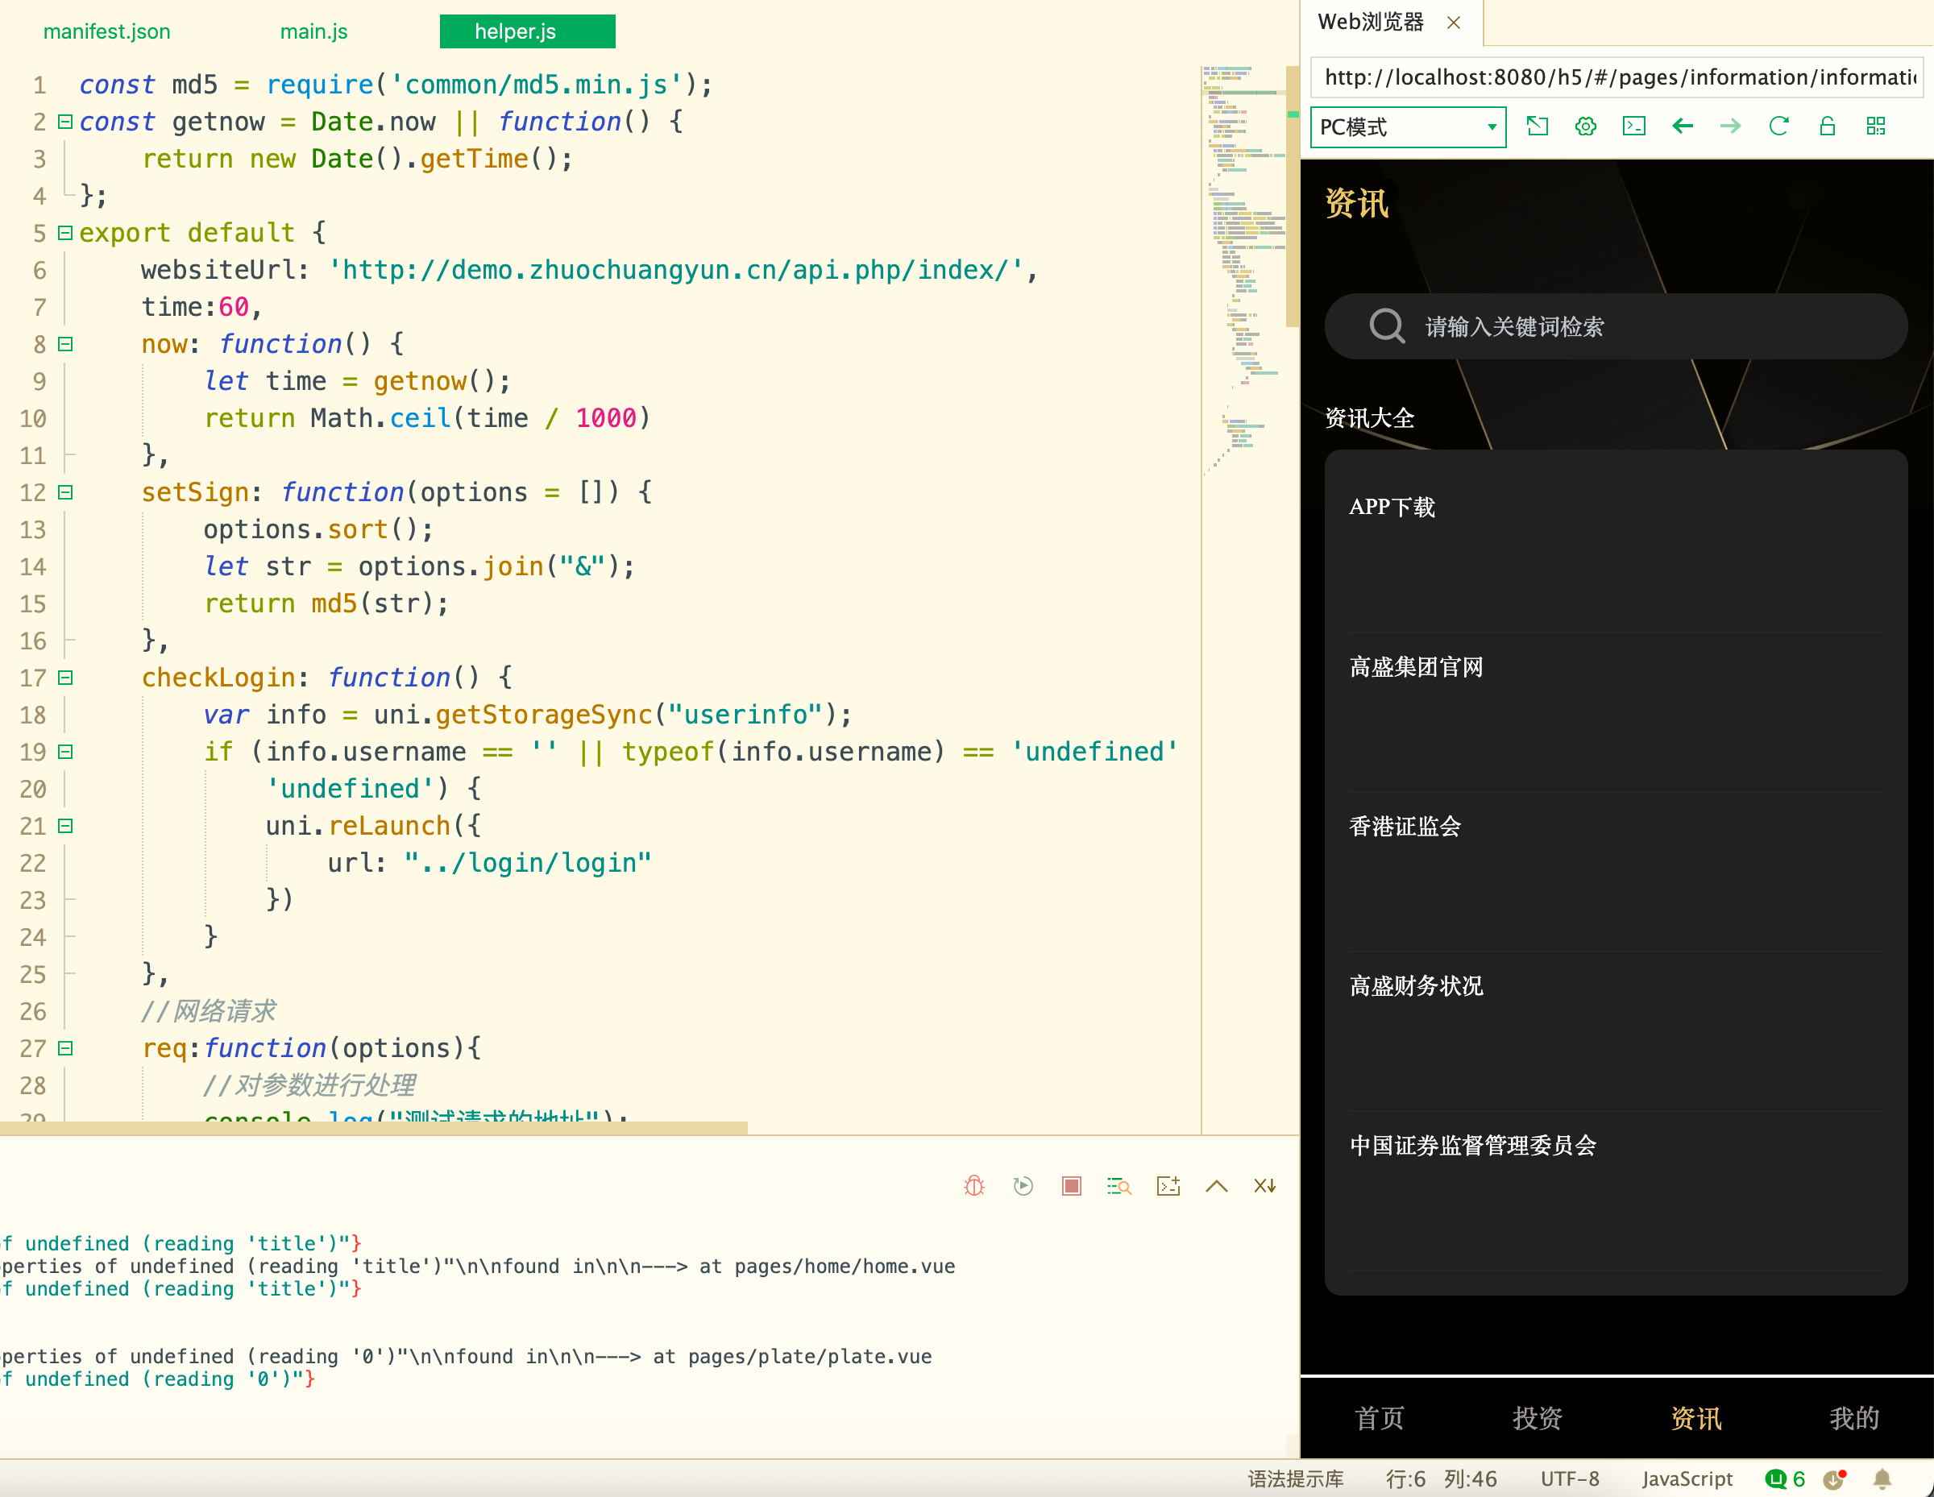This screenshot has height=1497, width=1934.
Task: Click the debug bug icon in console
Action: 974,1185
